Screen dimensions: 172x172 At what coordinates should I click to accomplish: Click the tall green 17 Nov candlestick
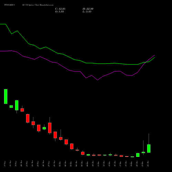tap(6, 96)
